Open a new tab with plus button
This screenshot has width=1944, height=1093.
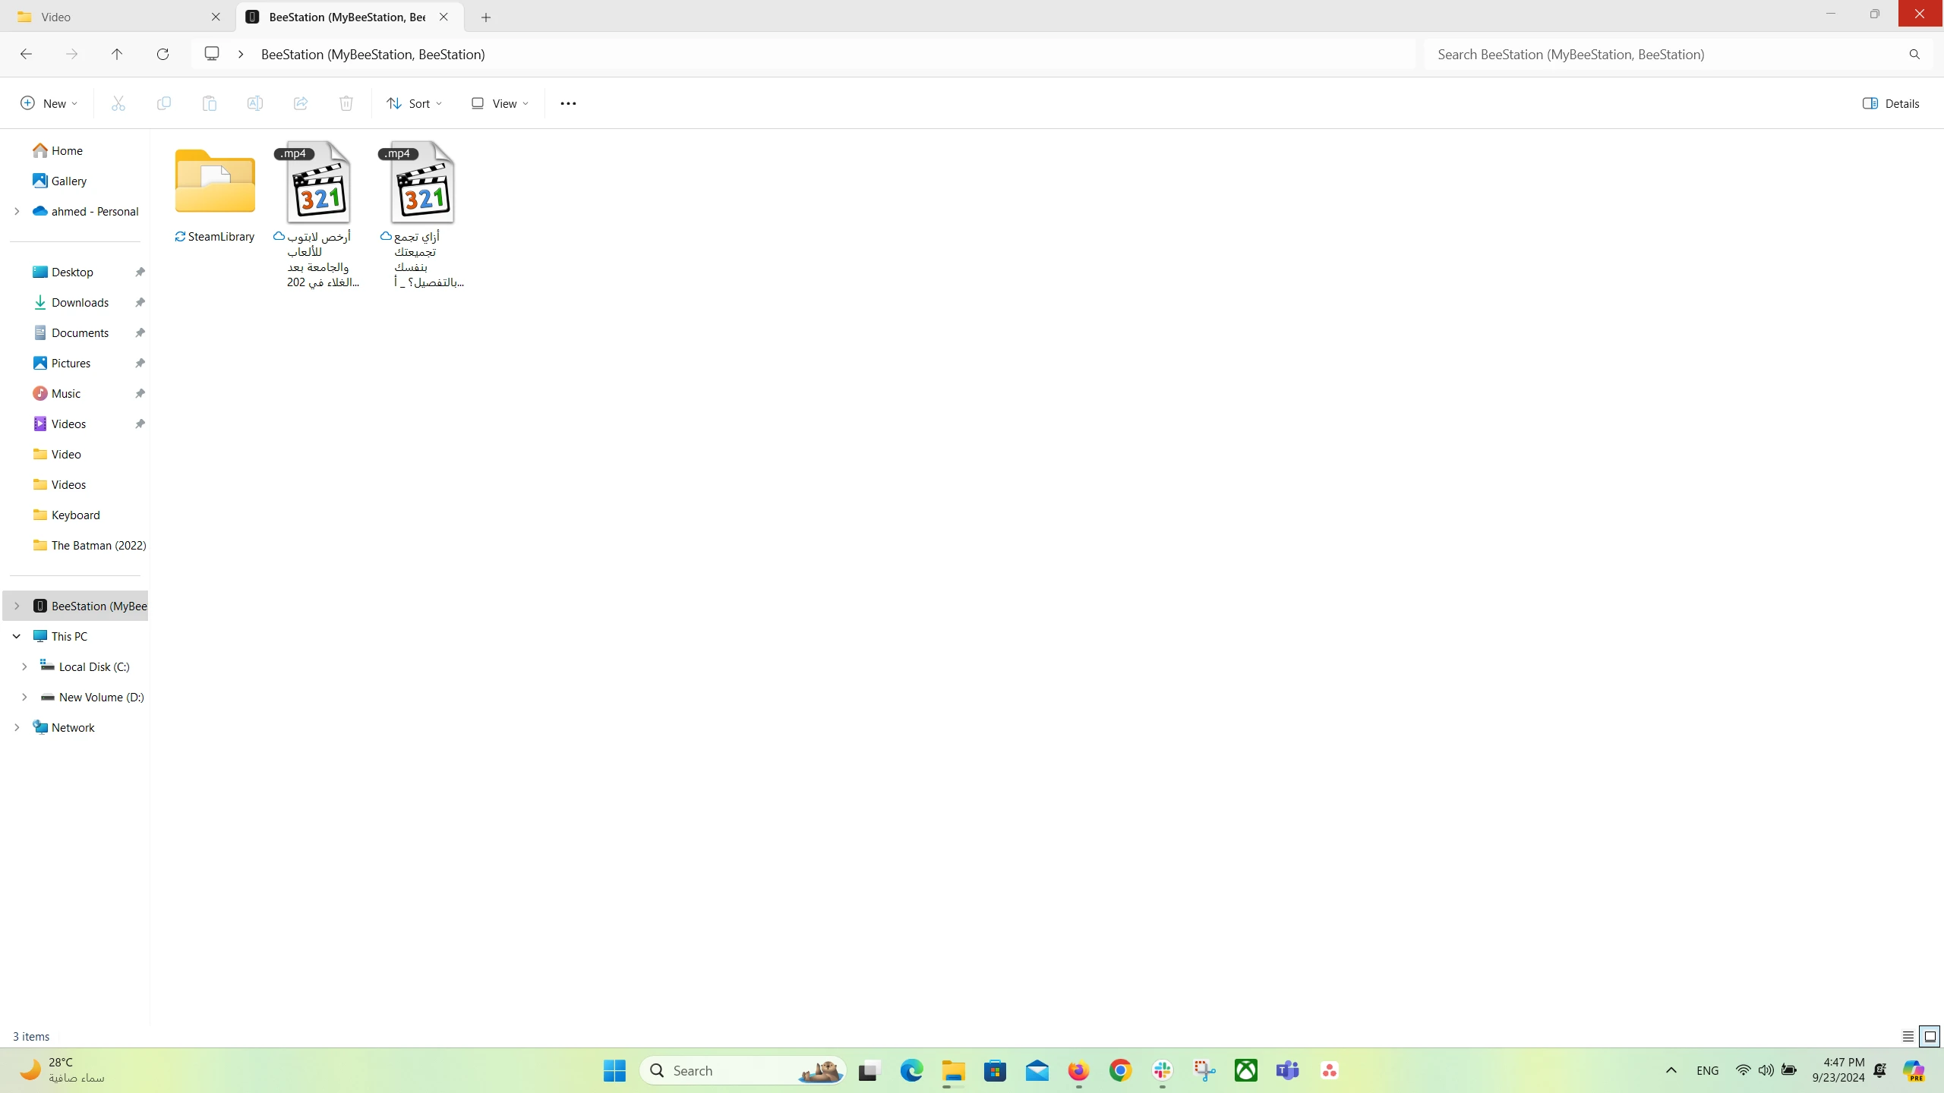point(486,17)
